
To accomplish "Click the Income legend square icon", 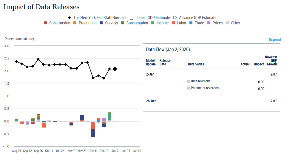I will tap(153, 23).
